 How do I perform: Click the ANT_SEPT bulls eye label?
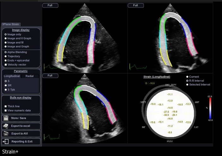click(171, 85)
